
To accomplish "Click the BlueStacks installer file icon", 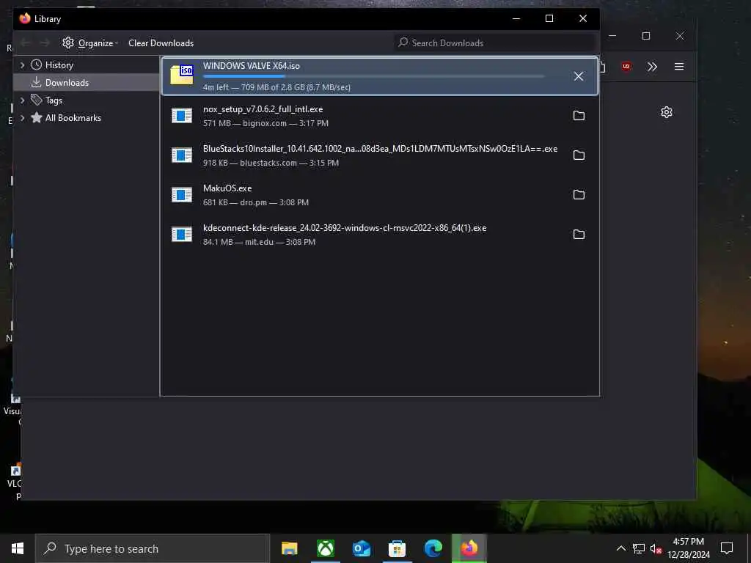I will [x=182, y=155].
